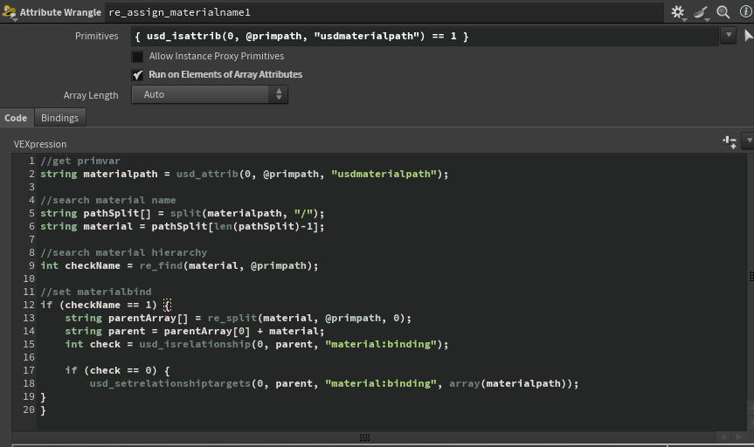Image resolution: width=754 pixels, height=447 pixels.
Task: Click the 'string parentArray[]' line 13
Action: coord(238,318)
